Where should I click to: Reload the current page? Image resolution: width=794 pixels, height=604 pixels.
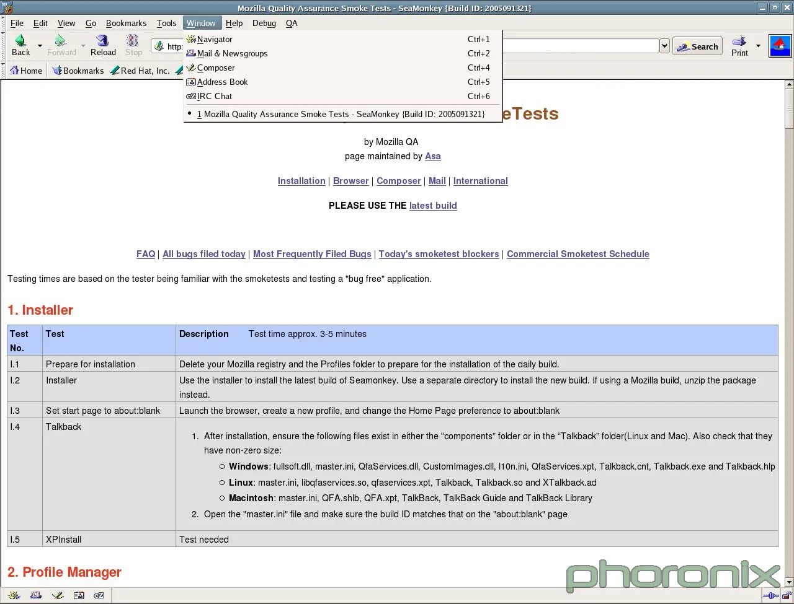[103, 45]
